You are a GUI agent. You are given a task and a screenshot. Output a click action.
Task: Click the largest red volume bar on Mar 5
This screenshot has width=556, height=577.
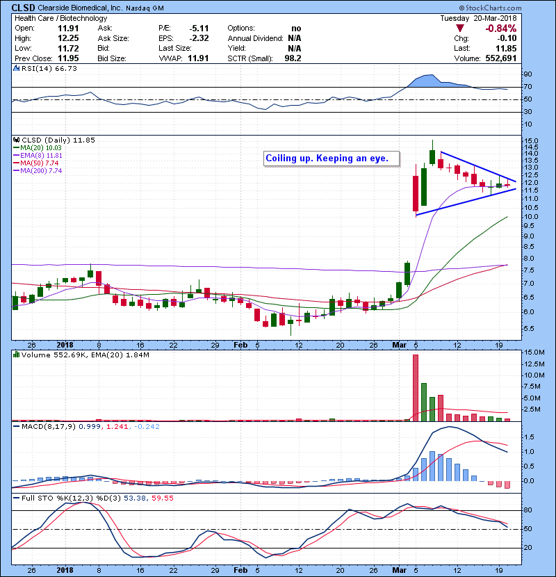(x=416, y=388)
